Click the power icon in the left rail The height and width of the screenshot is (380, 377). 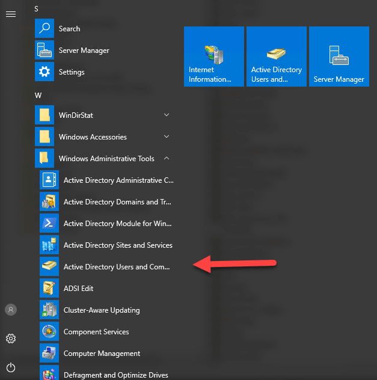click(11, 367)
